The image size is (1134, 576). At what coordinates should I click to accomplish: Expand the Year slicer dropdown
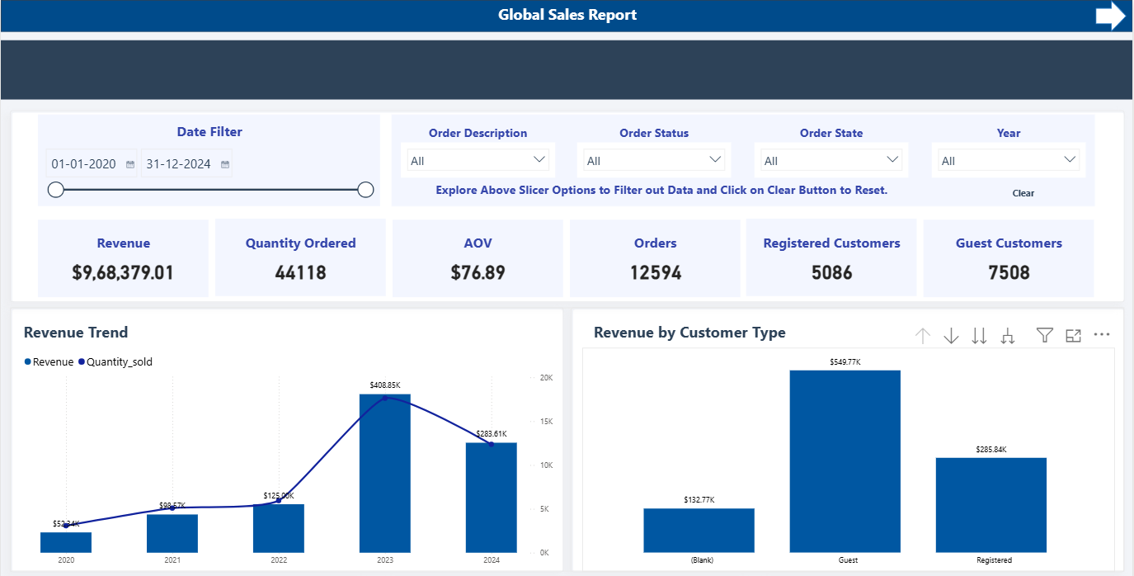point(1070,159)
